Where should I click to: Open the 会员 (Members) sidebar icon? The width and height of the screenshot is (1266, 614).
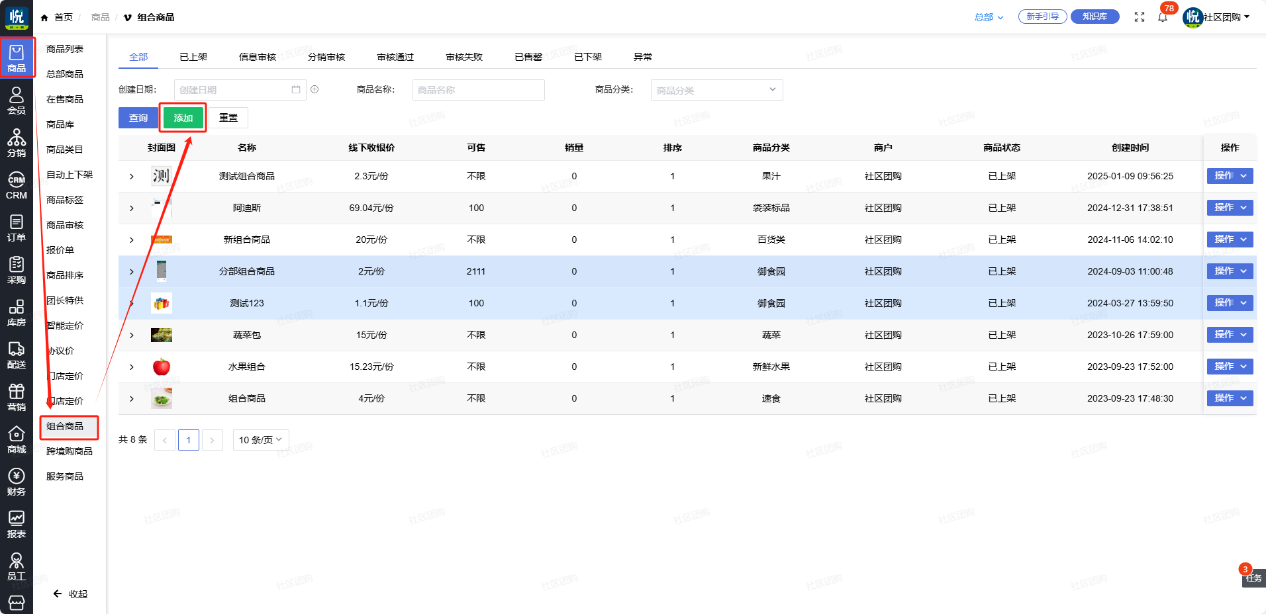click(17, 101)
